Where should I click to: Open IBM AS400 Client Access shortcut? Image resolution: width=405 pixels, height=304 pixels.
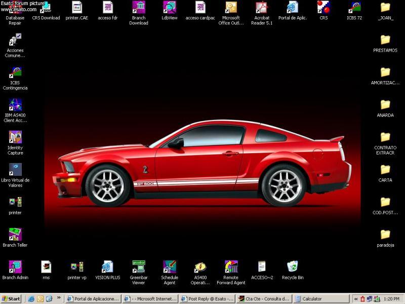click(15, 110)
